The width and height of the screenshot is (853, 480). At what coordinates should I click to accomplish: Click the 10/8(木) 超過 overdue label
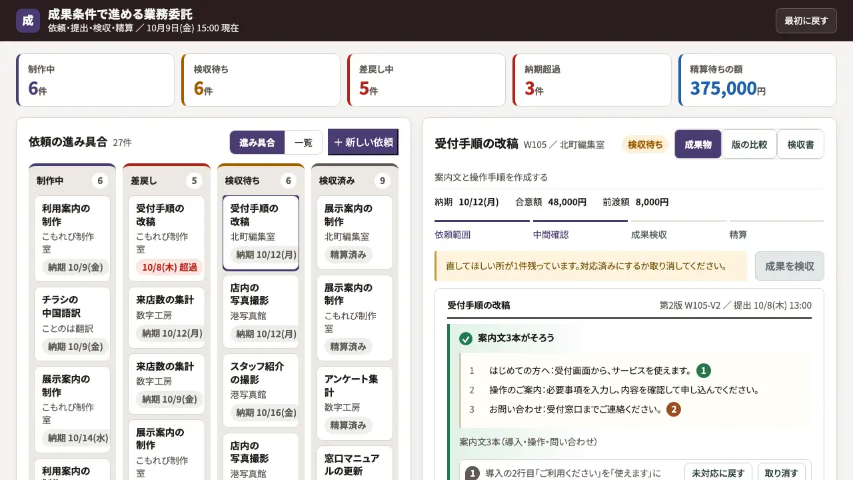[x=170, y=267]
